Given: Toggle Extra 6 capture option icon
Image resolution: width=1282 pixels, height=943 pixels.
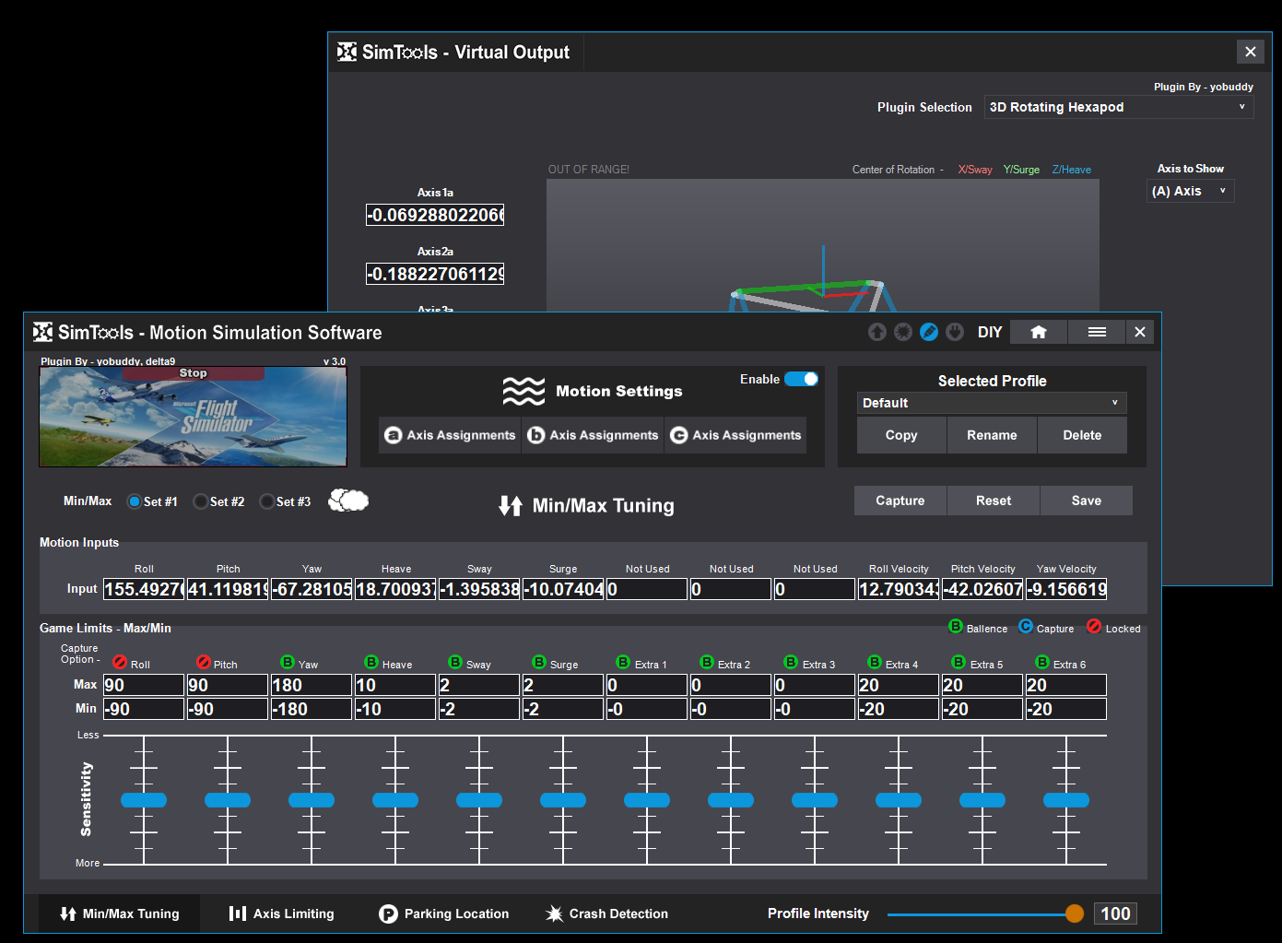Looking at the screenshot, I should (1042, 662).
